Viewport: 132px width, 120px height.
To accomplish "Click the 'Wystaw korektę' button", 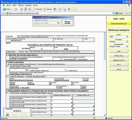I will click(67, 22).
